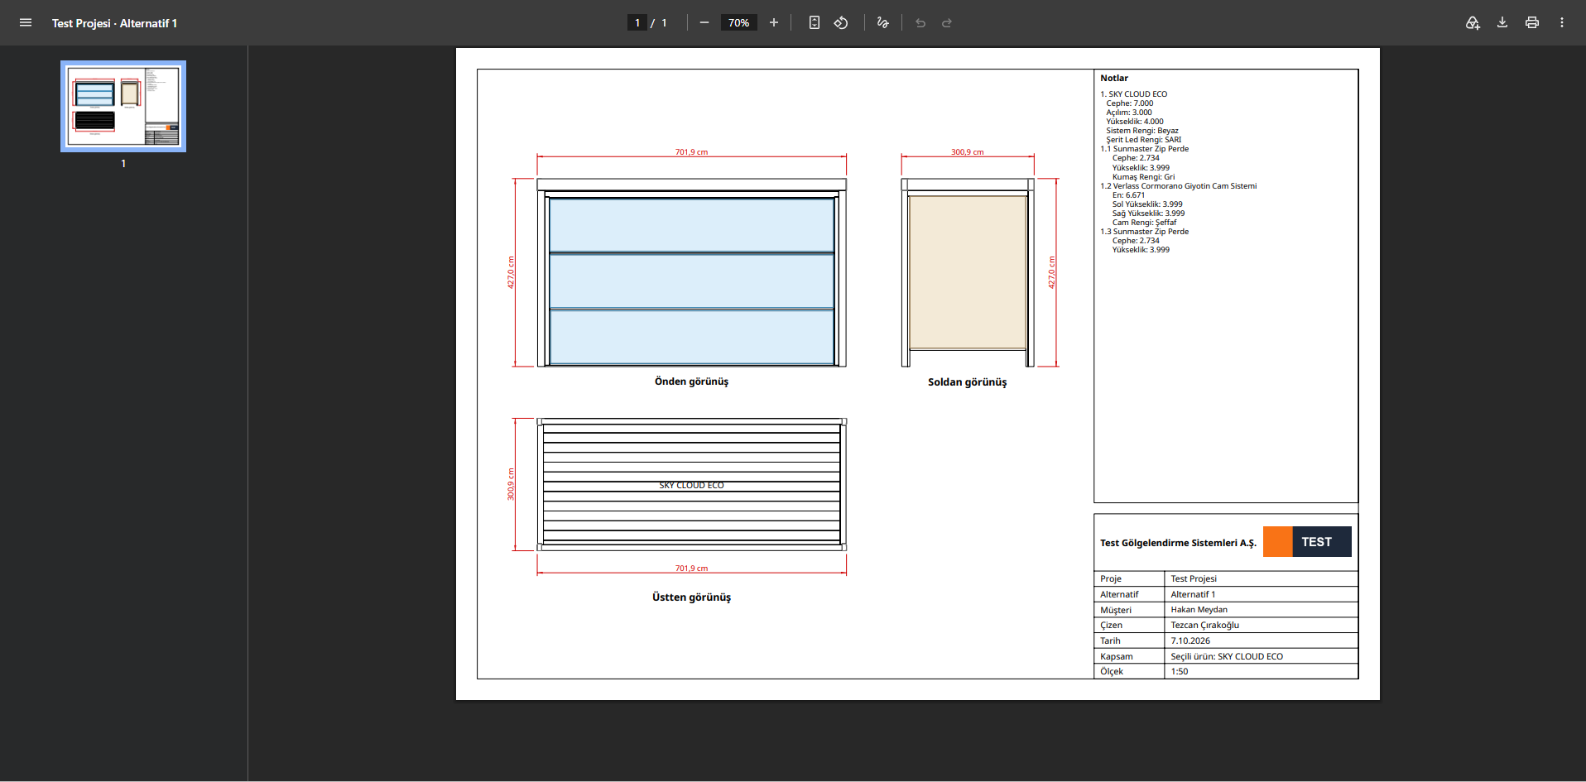Viewport: 1586px width, 782px height.
Task: Click the undo arrow icon
Action: [920, 23]
